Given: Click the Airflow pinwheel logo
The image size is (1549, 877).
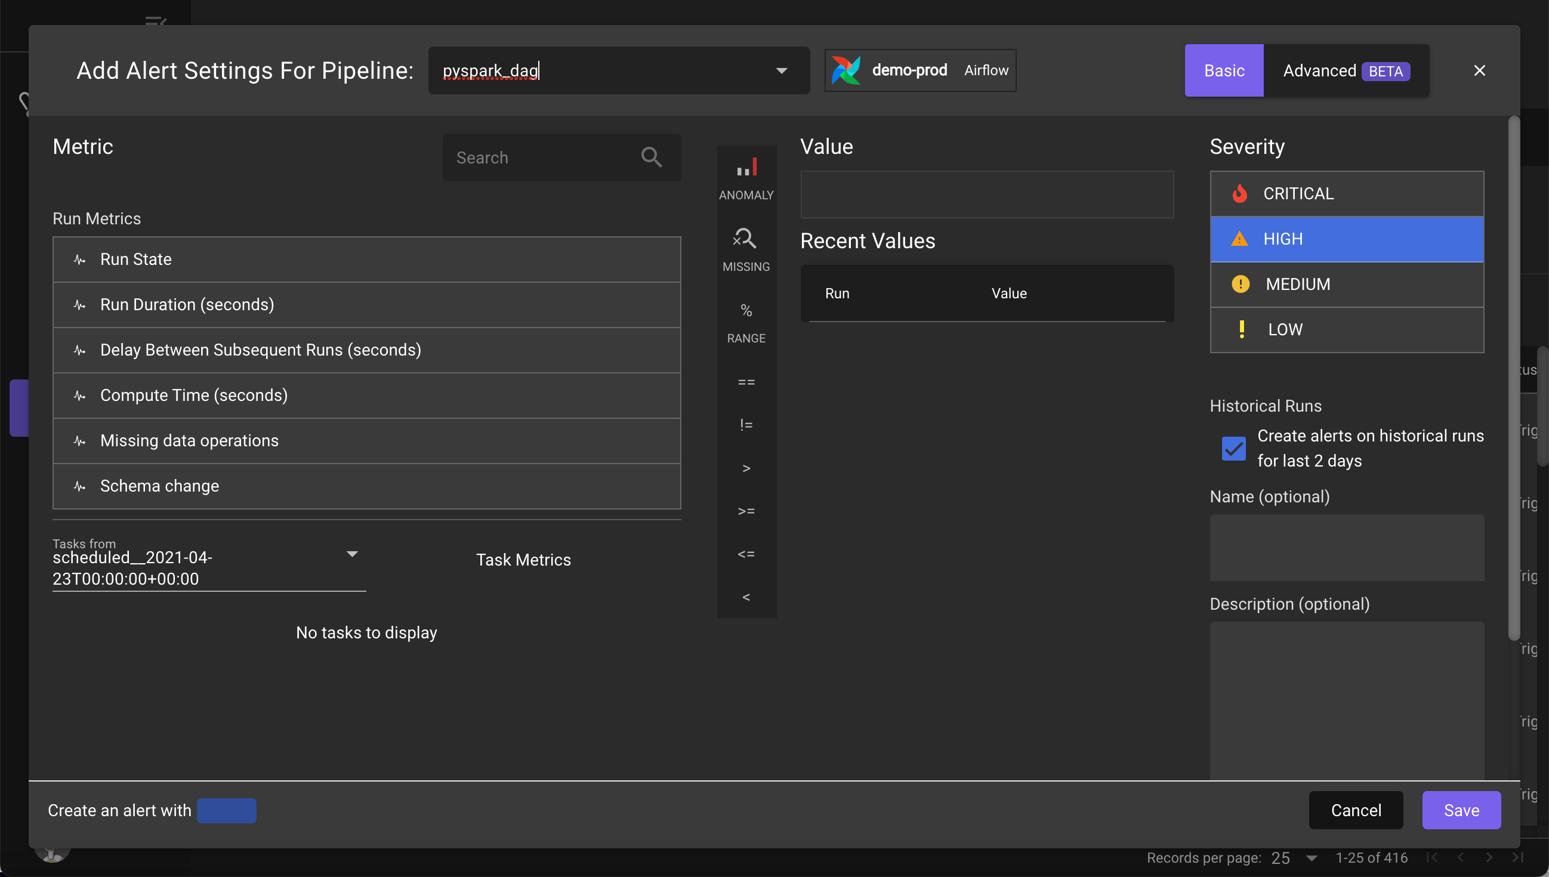Looking at the screenshot, I should pos(846,70).
